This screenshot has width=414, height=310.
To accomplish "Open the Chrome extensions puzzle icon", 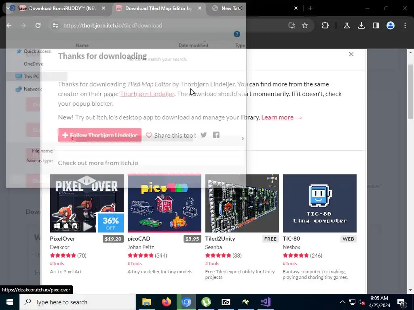I will click(x=325, y=25).
